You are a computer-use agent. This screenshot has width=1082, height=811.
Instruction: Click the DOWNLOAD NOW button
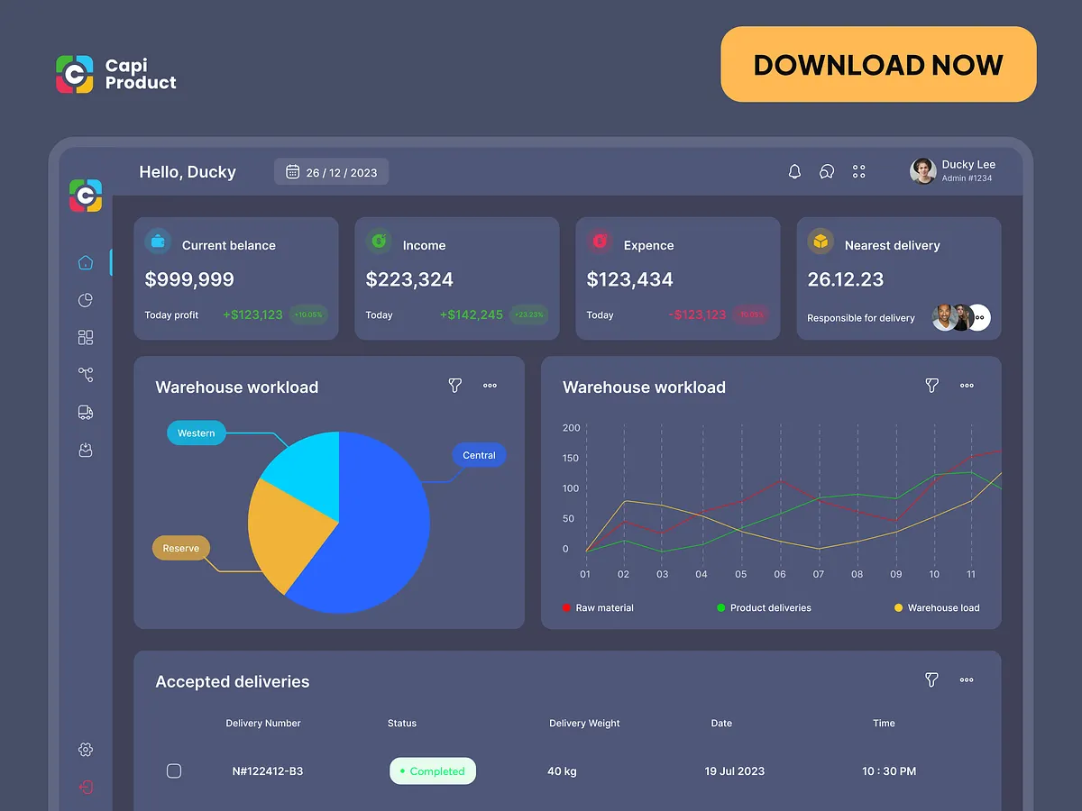click(x=877, y=64)
